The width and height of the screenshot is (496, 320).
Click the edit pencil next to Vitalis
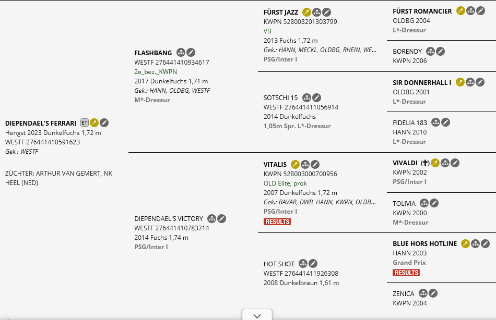click(315, 164)
